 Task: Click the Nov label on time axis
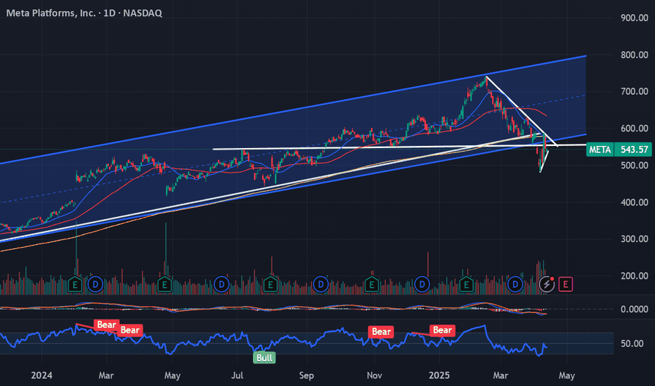pyautogui.click(x=375, y=375)
